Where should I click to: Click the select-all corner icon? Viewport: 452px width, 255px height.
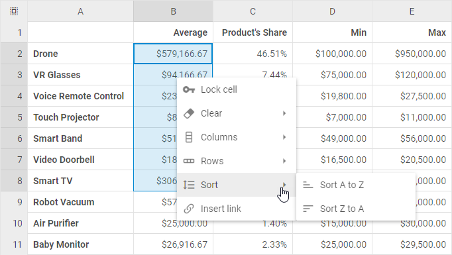(x=14, y=11)
